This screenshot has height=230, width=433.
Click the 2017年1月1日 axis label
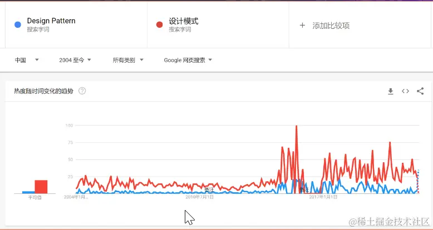tap(323, 197)
